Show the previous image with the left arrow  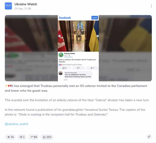59,36
